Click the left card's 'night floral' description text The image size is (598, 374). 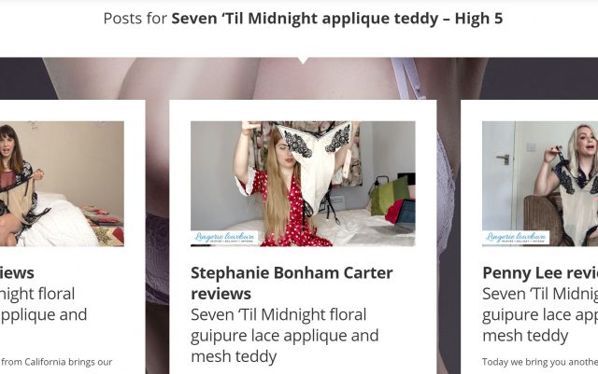(37, 294)
